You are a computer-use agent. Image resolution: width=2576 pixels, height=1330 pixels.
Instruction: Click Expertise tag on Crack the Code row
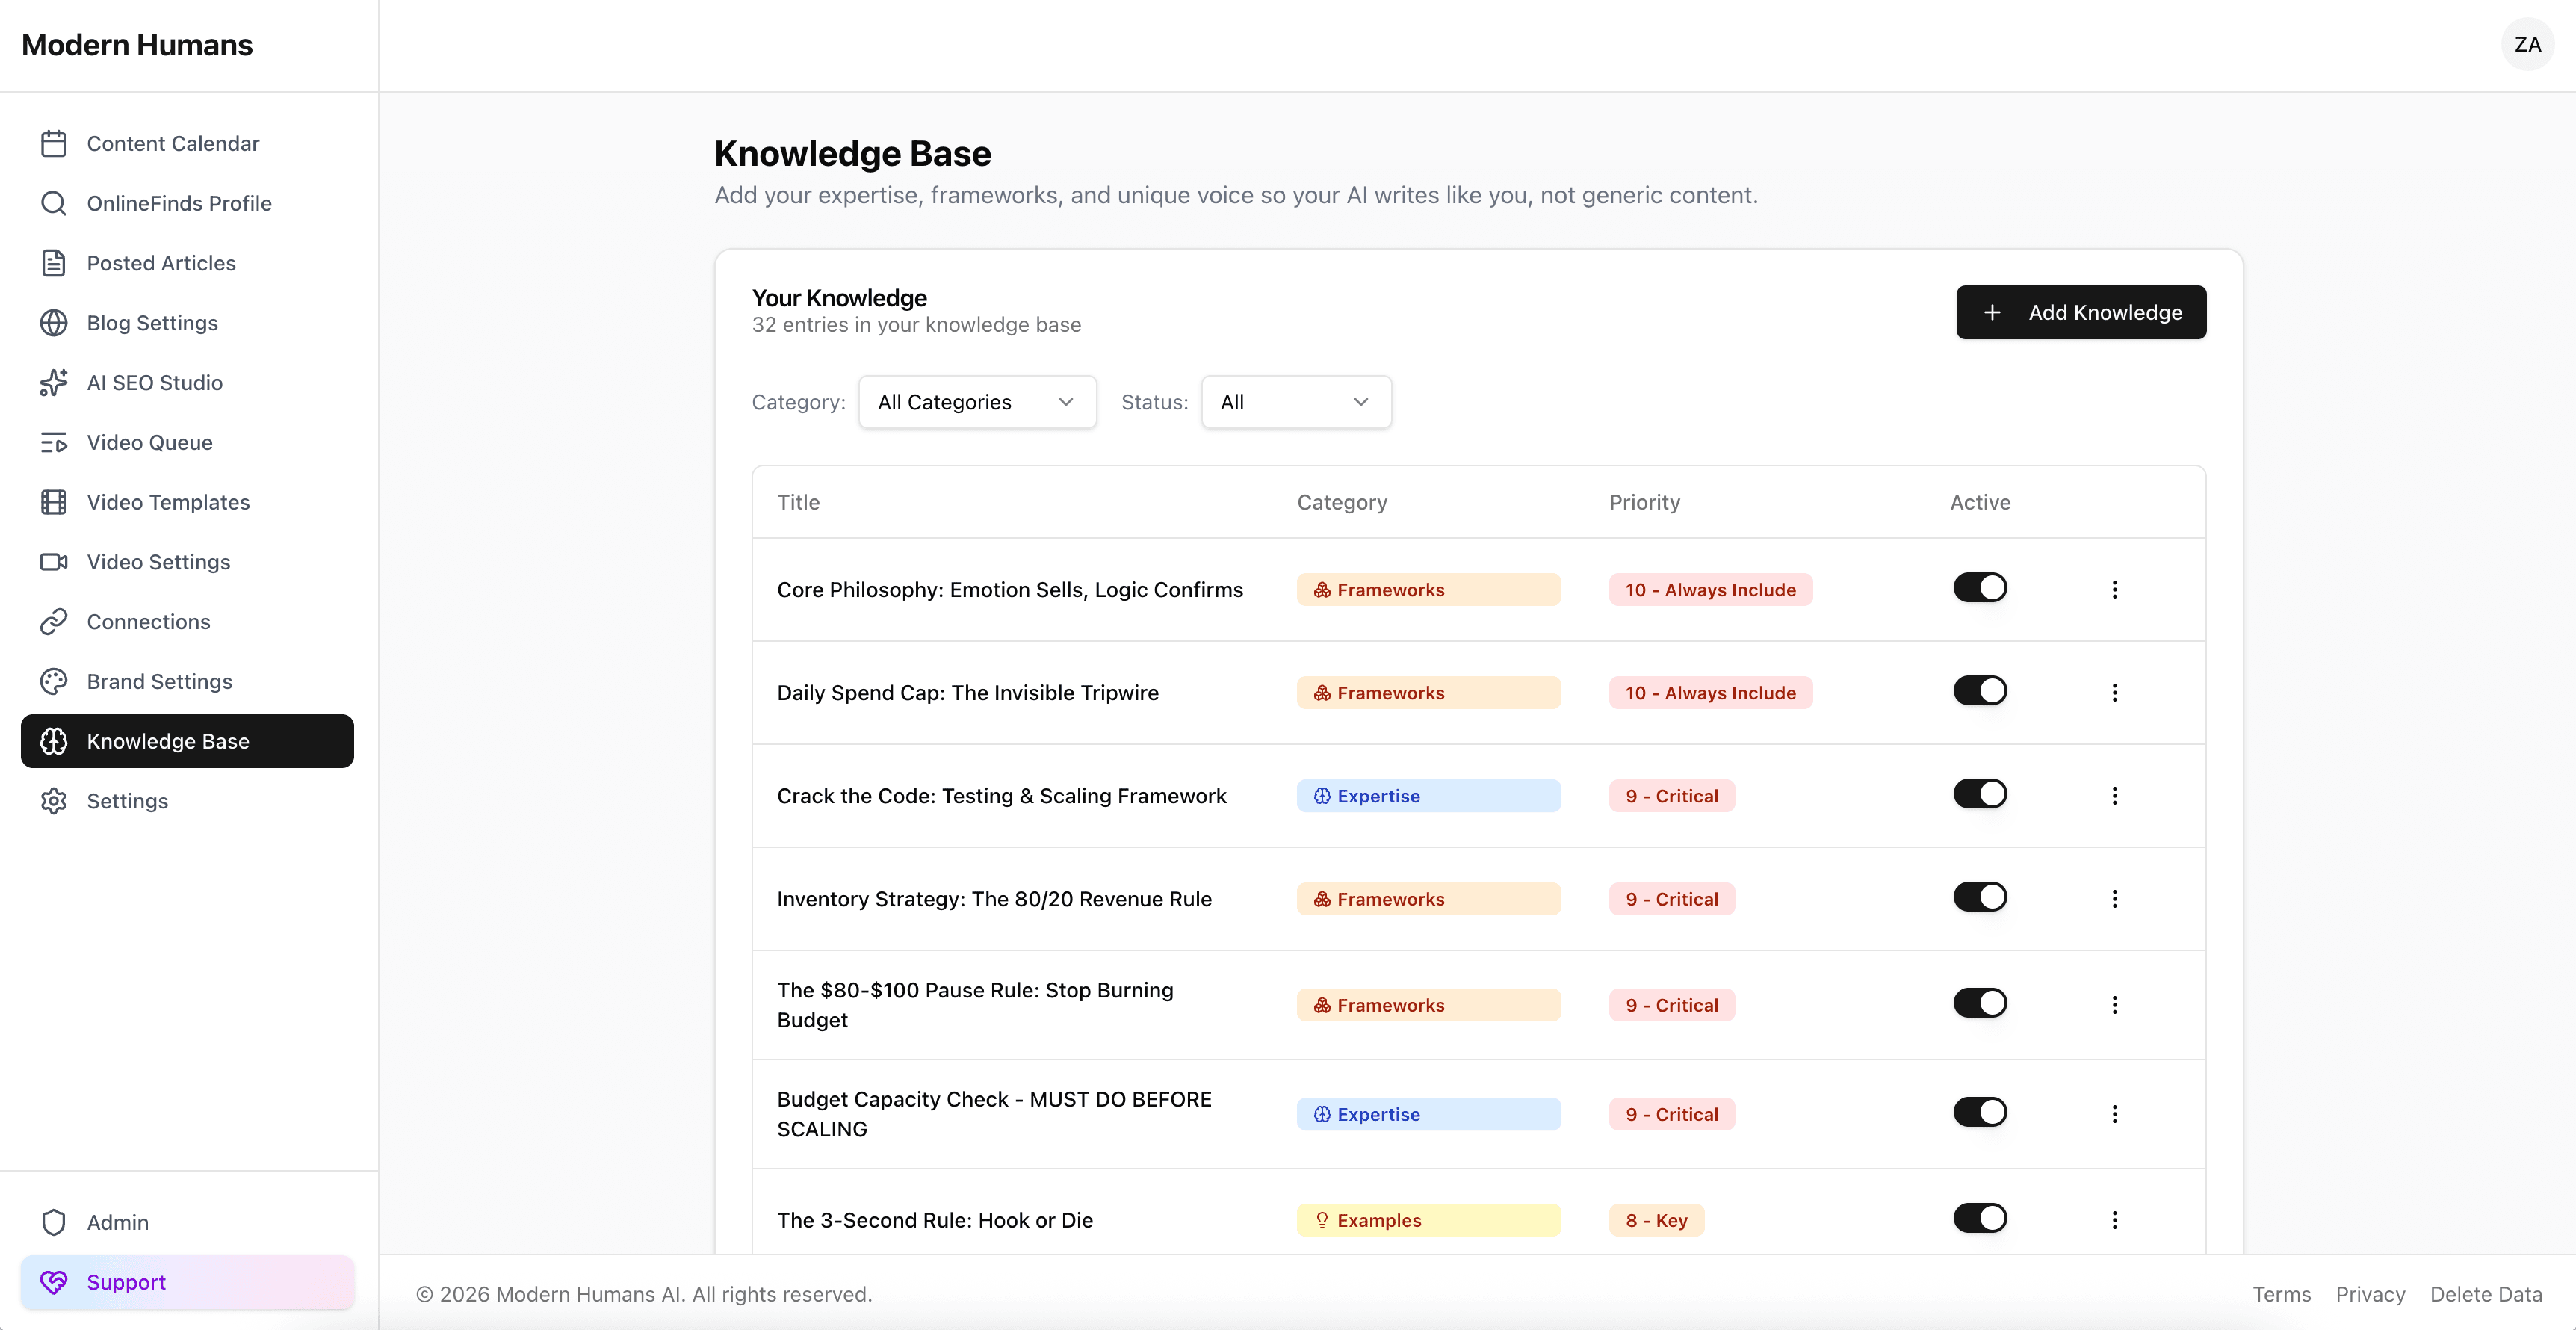point(1428,796)
